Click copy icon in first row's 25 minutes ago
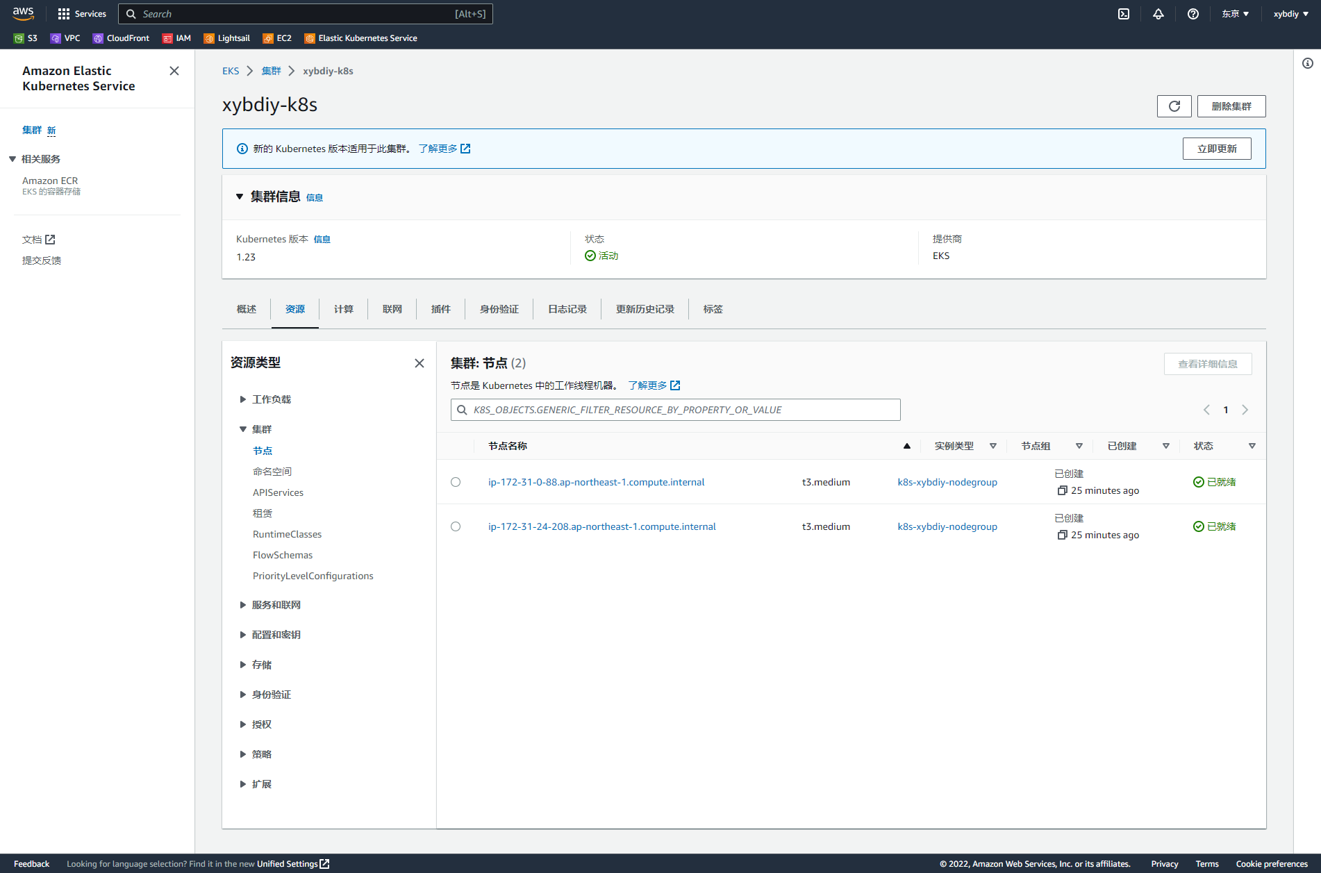Image resolution: width=1321 pixels, height=873 pixels. click(x=1062, y=490)
